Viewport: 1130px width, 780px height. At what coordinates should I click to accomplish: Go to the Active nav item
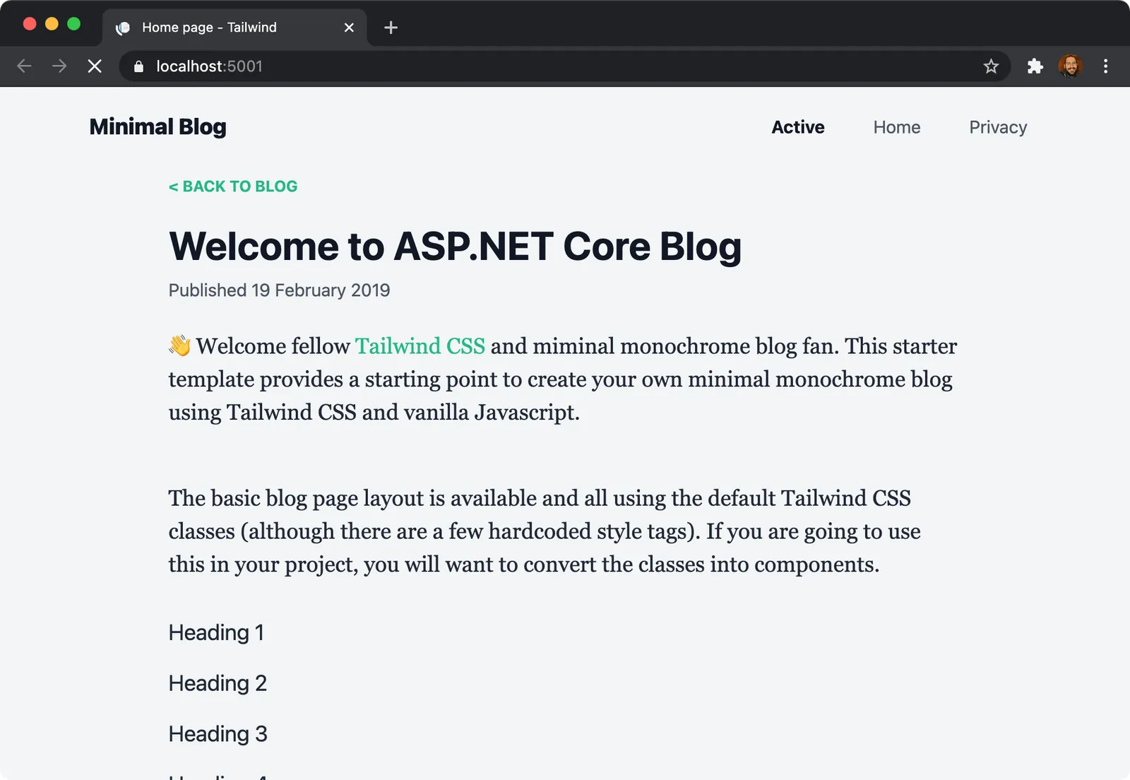coord(798,127)
